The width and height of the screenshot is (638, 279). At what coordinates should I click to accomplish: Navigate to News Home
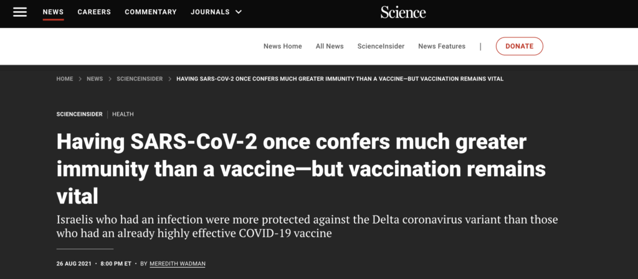point(282,46)
